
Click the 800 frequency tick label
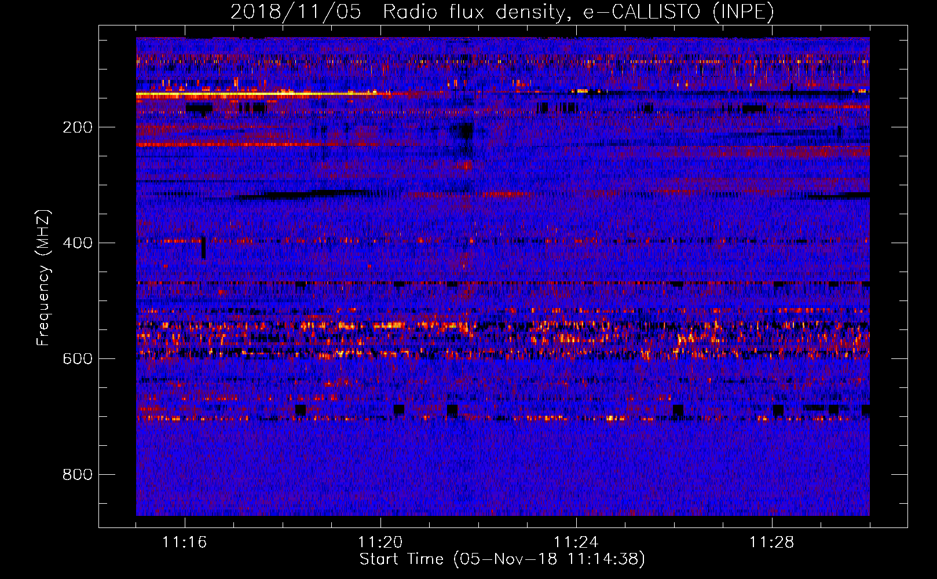78,475
